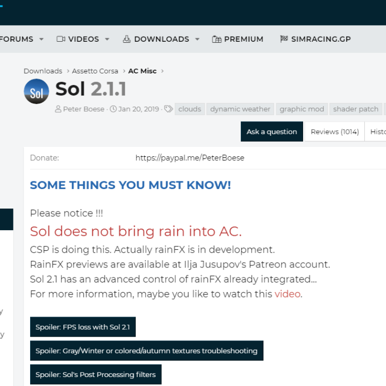Open the Premium page

[244, 39]
